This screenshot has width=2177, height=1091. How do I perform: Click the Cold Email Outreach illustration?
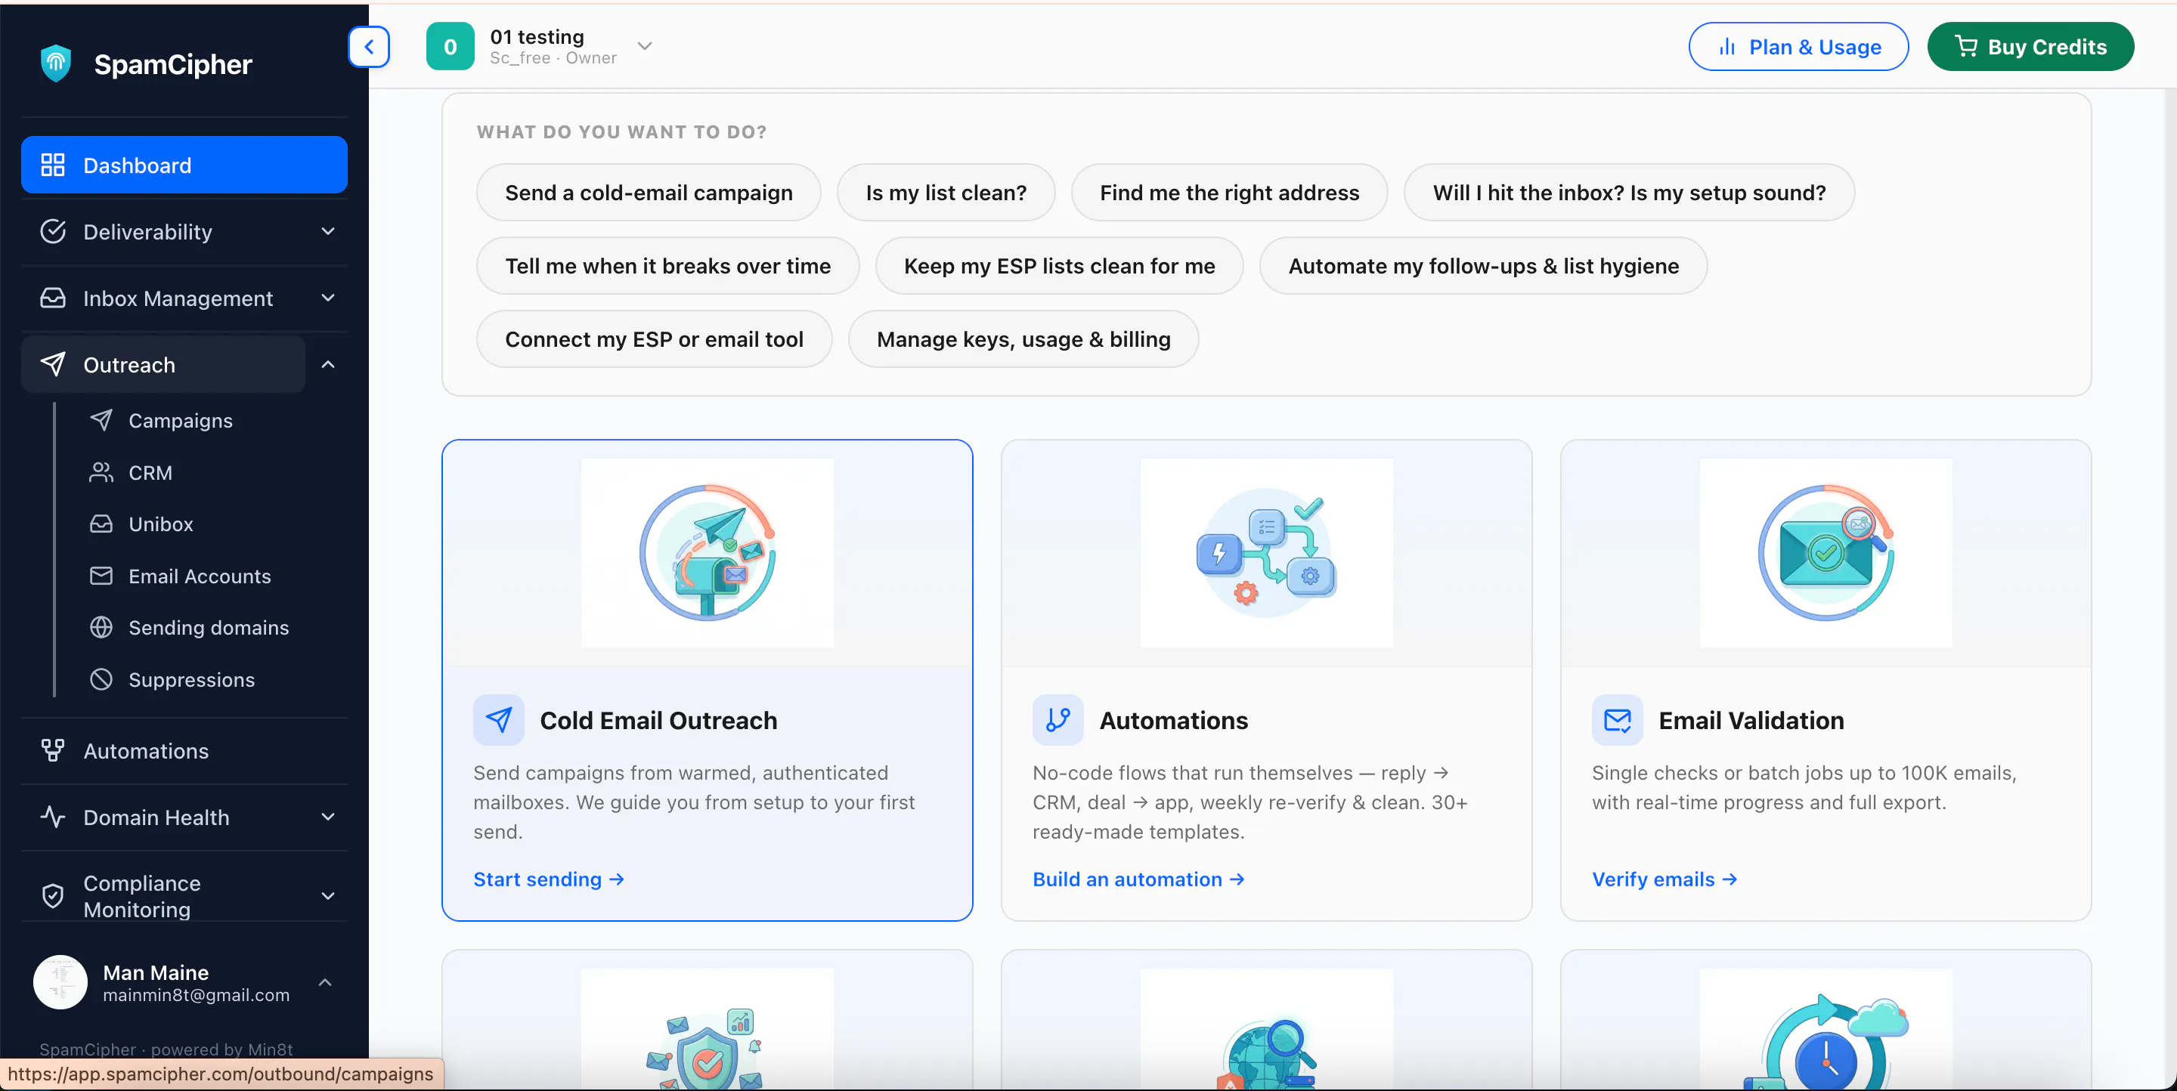[x=708, y=553]
